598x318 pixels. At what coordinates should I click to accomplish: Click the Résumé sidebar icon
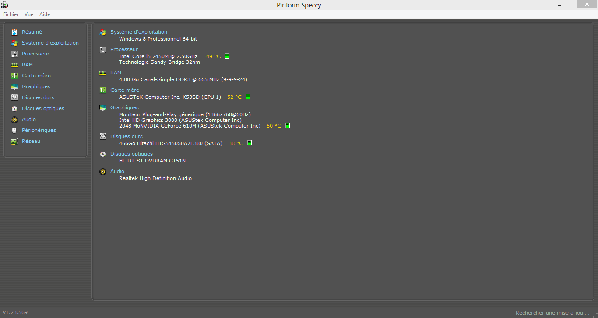click(14, 32)
